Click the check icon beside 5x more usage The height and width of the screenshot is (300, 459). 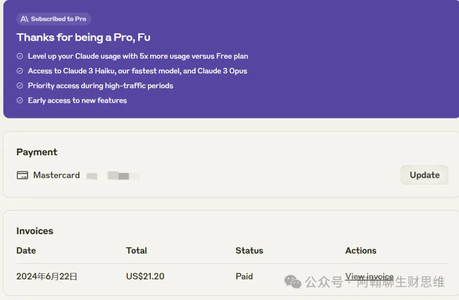click(x=20, y=56)
